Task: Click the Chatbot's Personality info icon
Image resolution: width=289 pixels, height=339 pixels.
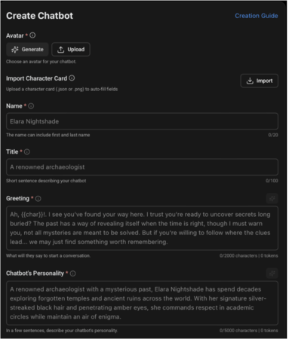Action: (x=72, y=273)
